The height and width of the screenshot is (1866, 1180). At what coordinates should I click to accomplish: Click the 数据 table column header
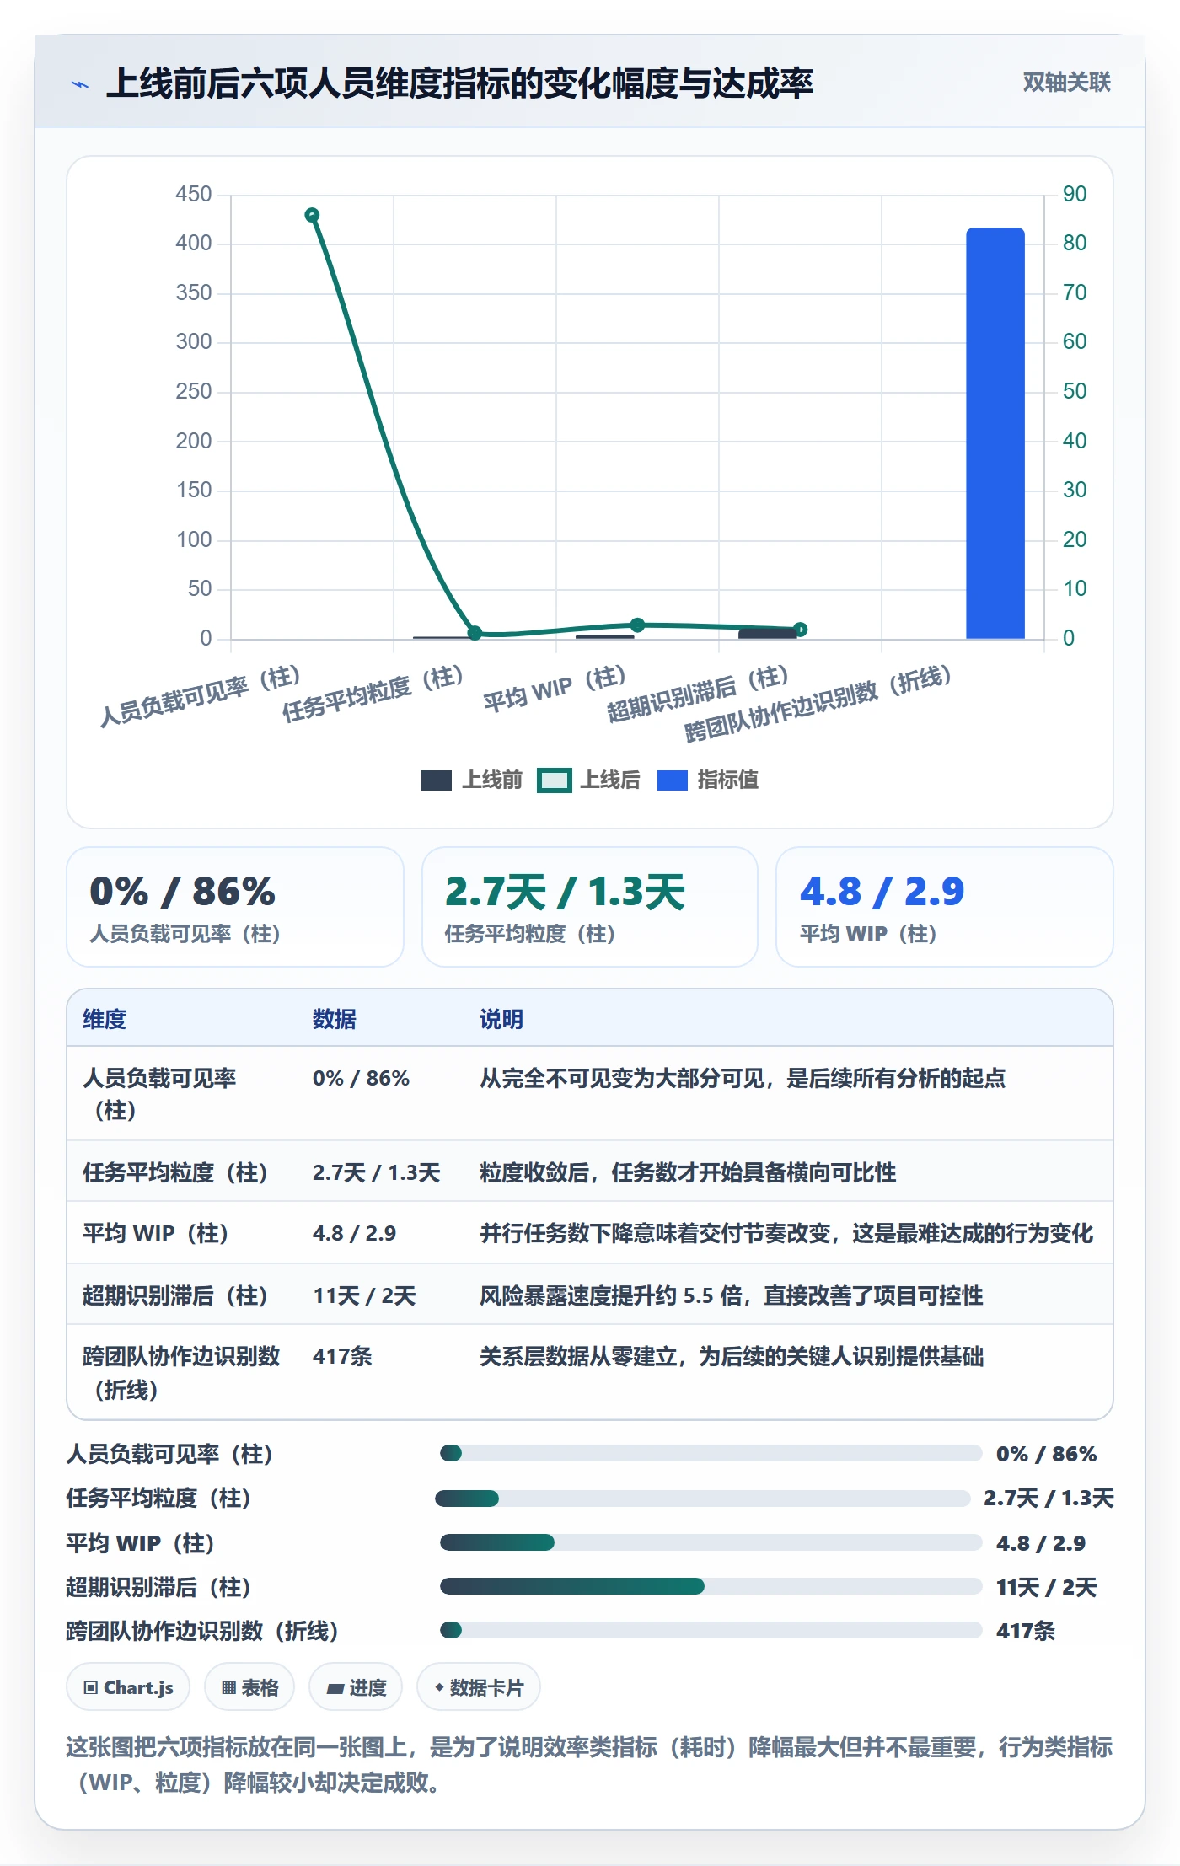(x=334, y=1019)
